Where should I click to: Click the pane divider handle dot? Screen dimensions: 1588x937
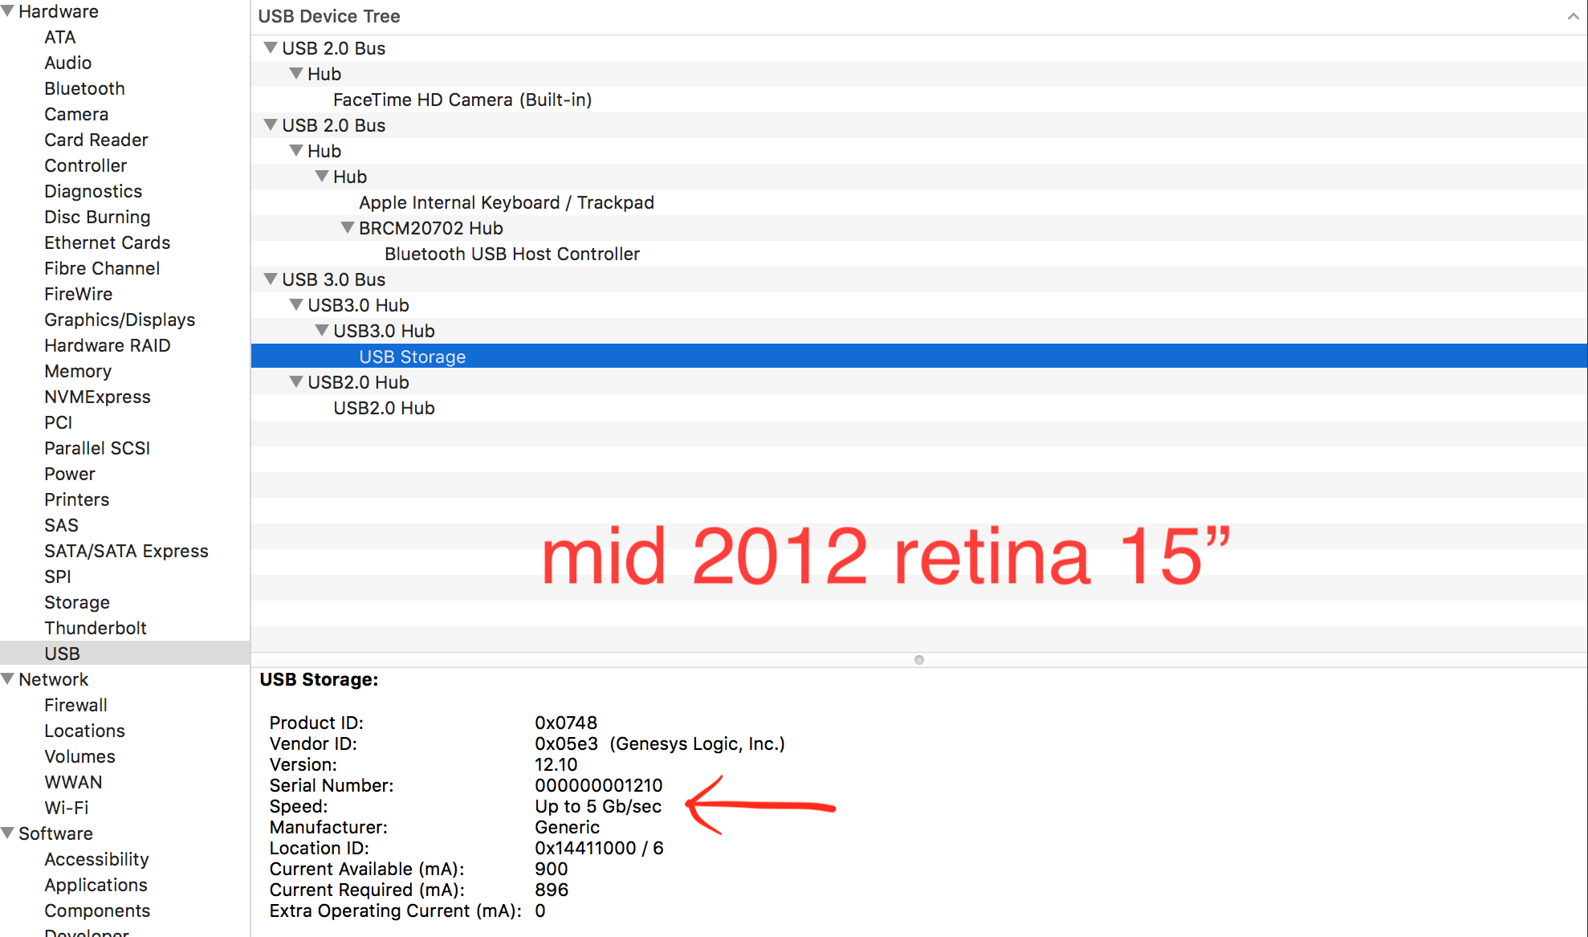click(x=919, y=660)
